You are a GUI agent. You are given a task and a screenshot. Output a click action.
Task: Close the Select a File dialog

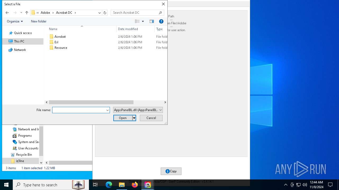click(163, 4)
